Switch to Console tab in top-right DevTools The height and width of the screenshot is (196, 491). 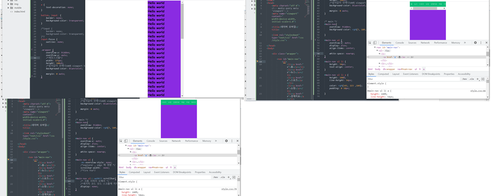click(x=399, y=43)
